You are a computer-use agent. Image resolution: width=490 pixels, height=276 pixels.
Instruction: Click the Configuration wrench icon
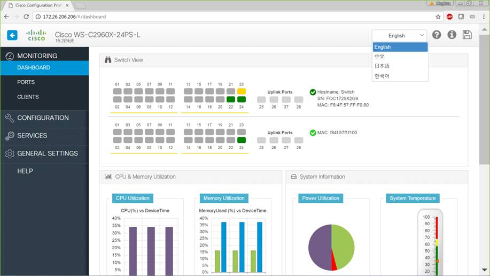(x=10, y=118)
